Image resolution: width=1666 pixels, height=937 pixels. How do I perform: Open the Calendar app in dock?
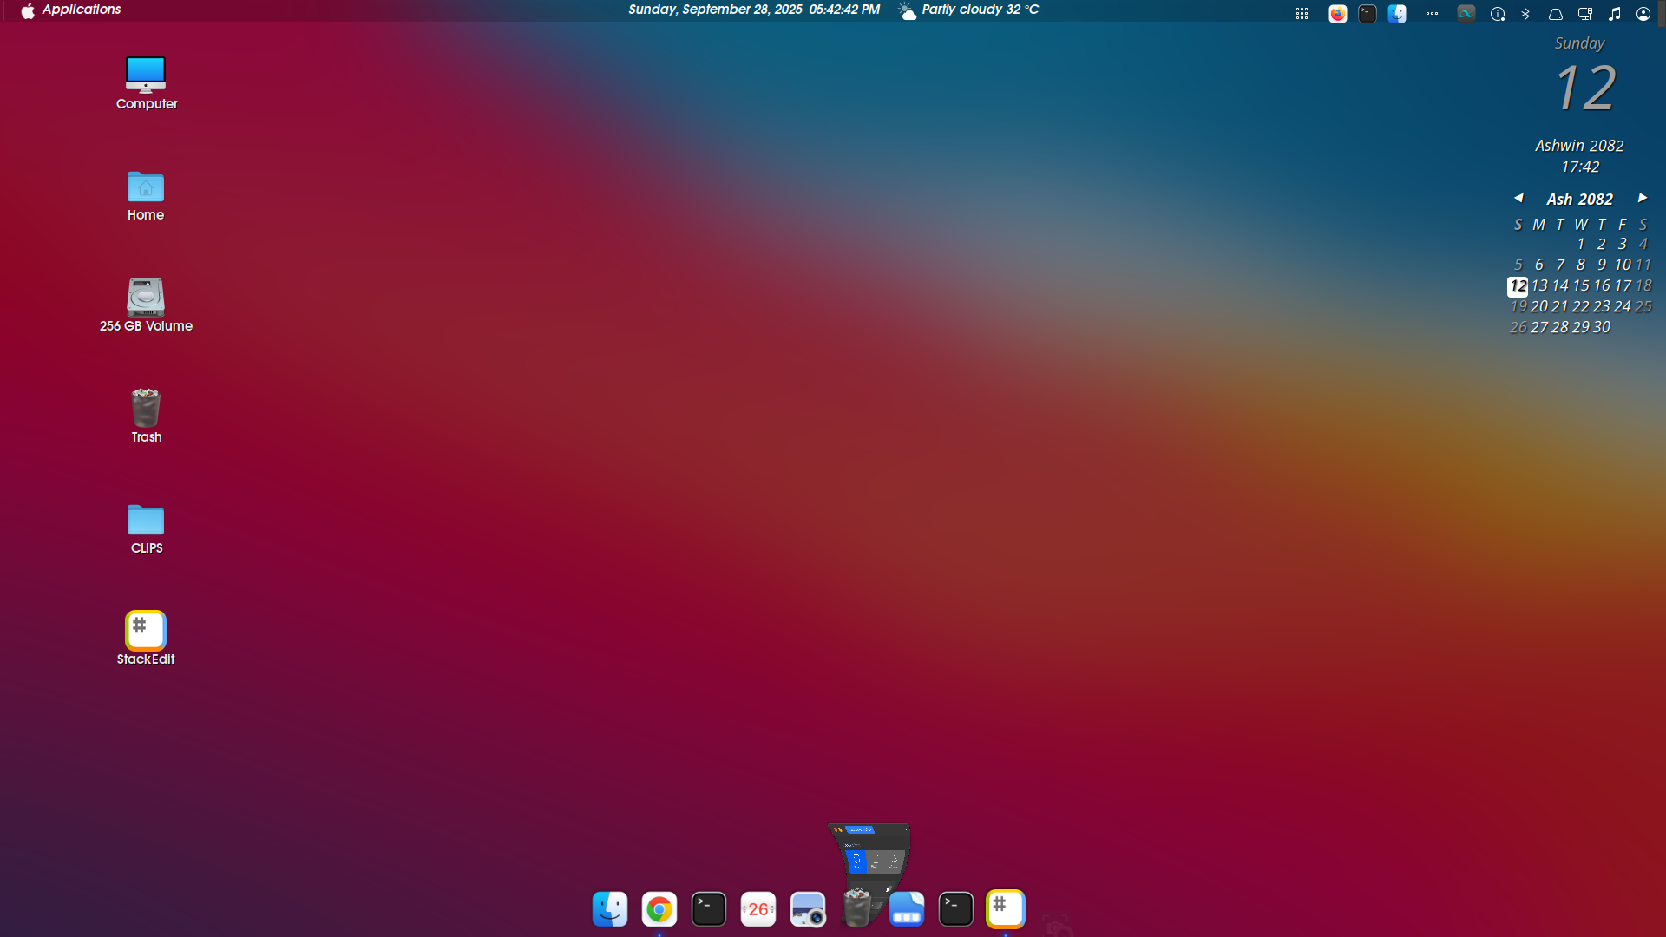tap(758, 909)
